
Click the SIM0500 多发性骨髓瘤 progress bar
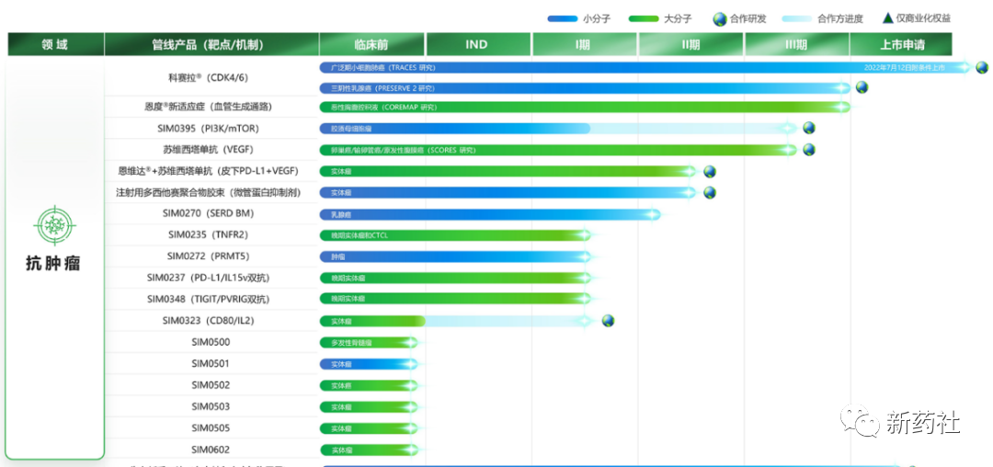point(369,342)
